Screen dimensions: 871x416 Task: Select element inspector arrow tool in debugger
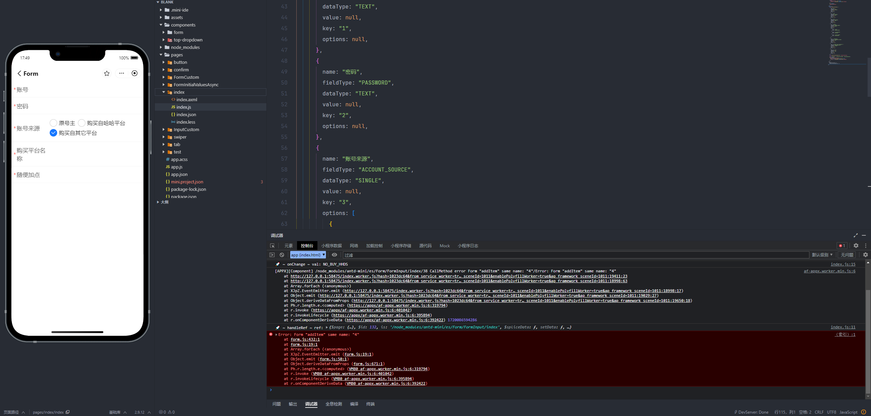click(x=272, y=246)
